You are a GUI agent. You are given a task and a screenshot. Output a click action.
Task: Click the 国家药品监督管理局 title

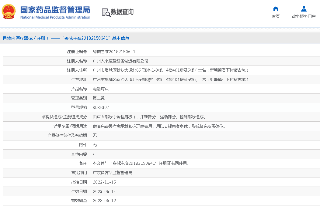pos(55,10)
